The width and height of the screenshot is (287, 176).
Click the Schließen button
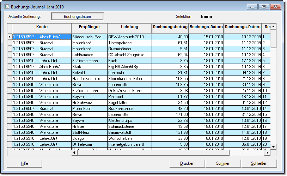tap(259, 163)
